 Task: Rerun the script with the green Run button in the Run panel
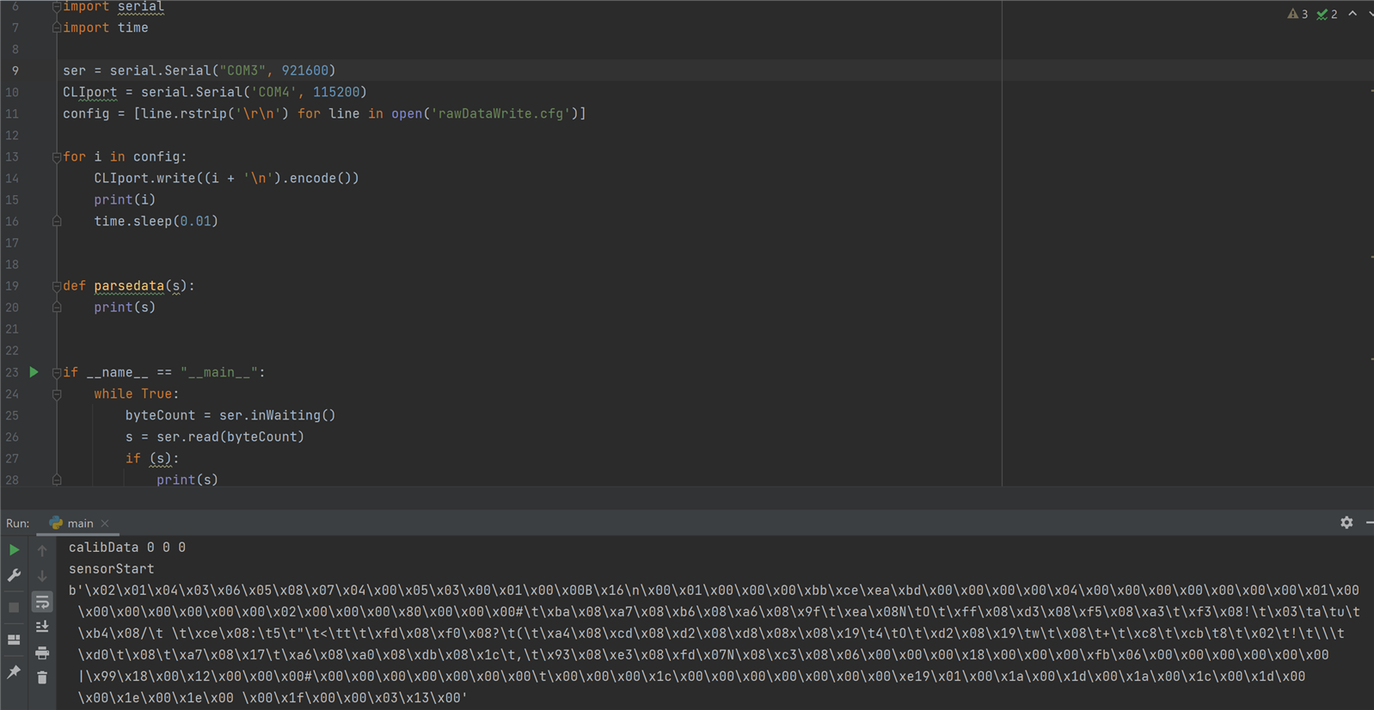point(14,549)
